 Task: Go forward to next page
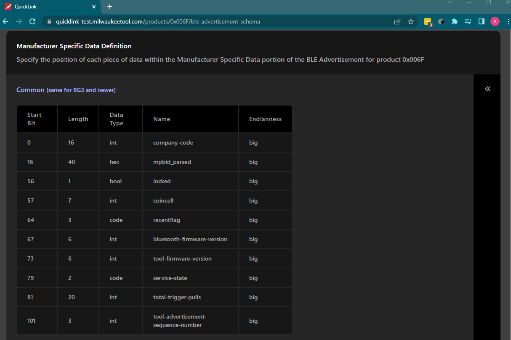point(19,21)
